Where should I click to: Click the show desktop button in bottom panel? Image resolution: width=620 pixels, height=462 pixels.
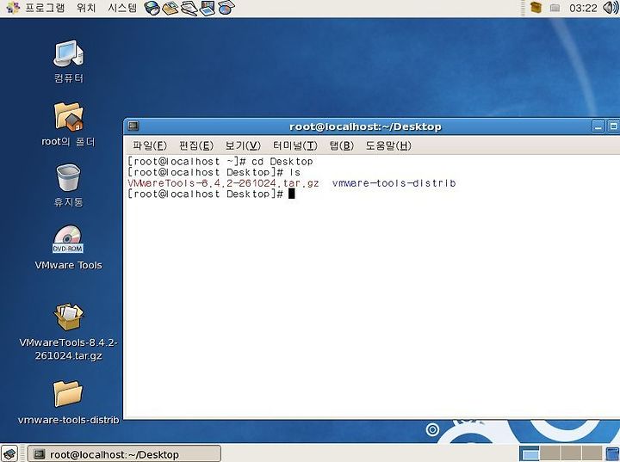coord(9,453)
